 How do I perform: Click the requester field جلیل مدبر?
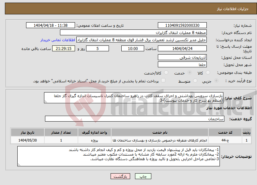(x=142, y=40)
